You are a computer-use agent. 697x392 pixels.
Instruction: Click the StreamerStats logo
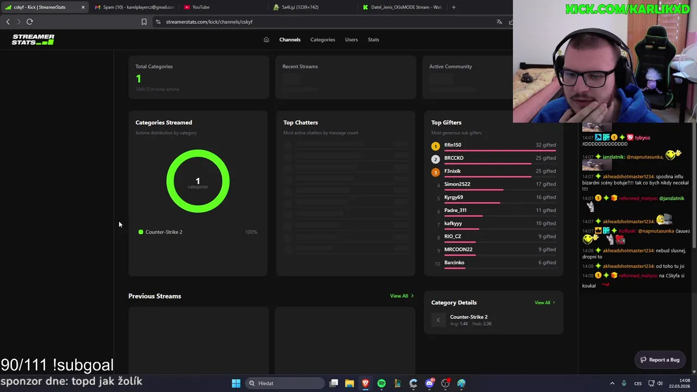click(x=33, y=39)
